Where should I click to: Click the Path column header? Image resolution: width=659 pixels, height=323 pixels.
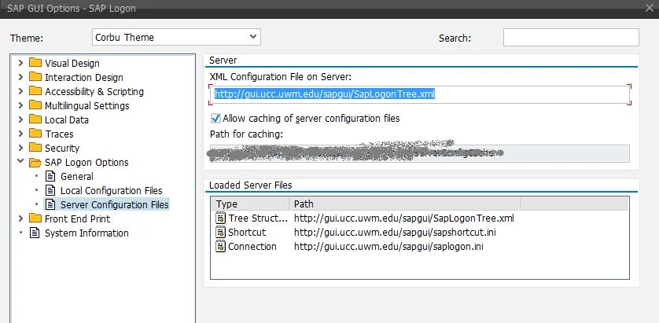pyautogui.click(x=404, y=204)
